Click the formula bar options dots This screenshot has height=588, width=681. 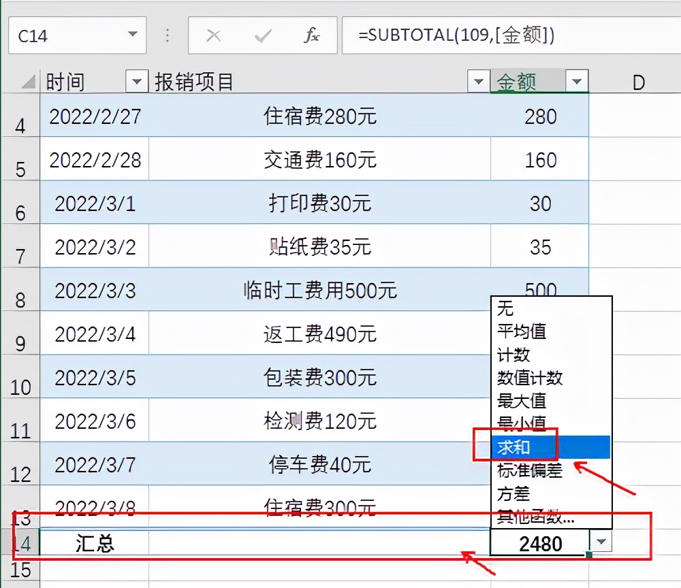click(168, 35)
